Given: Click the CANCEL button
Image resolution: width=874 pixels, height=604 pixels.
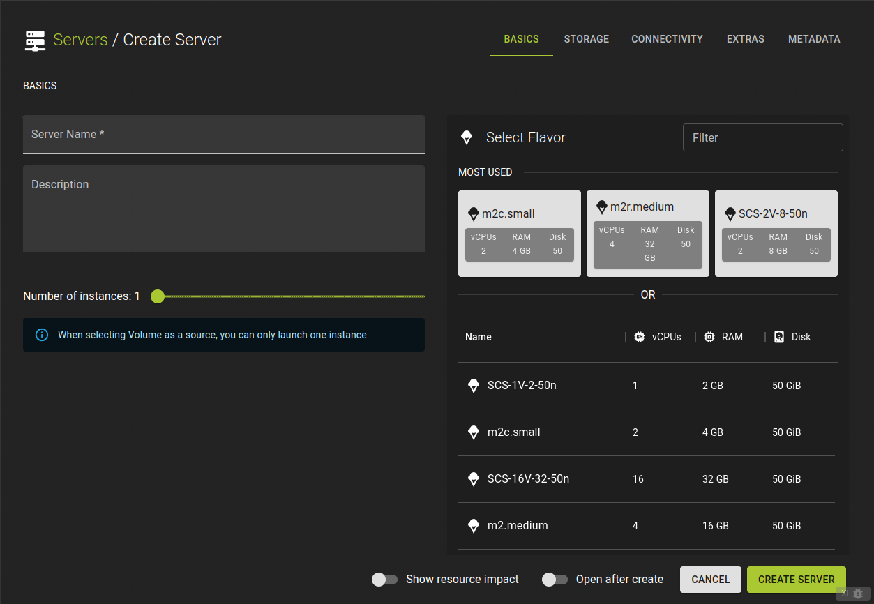Looking at the screenshot, I should (x=711, y=580).
